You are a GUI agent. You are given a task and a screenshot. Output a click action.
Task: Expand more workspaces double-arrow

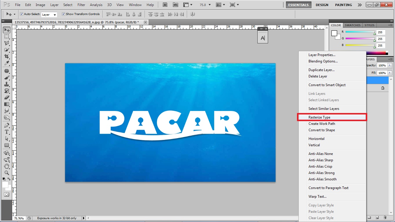(x=359, y=5)
